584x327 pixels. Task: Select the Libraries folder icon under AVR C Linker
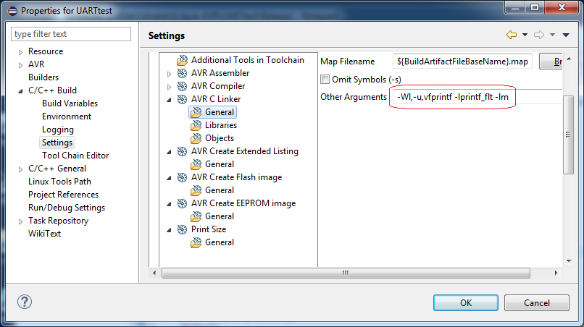coord(196,125)
